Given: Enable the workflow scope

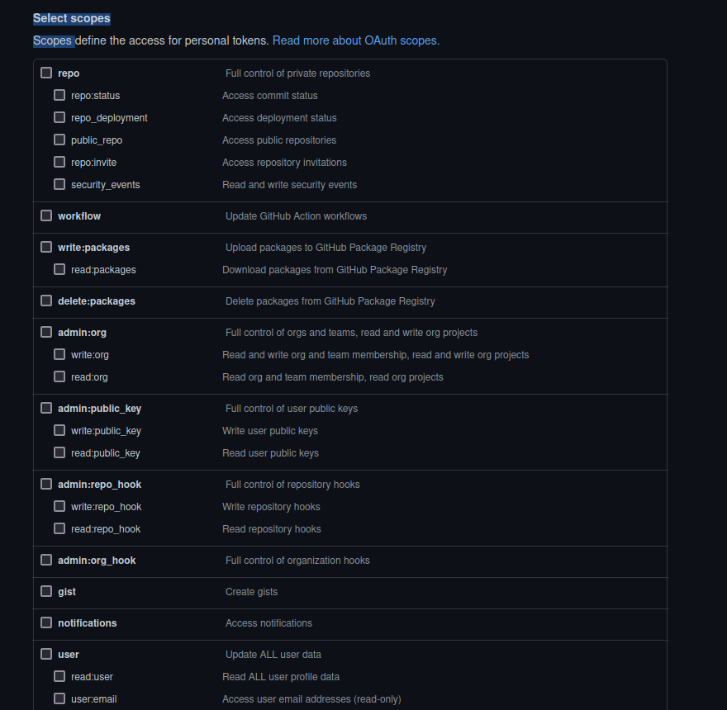Looking at the screenshot, I should [45, 215].
